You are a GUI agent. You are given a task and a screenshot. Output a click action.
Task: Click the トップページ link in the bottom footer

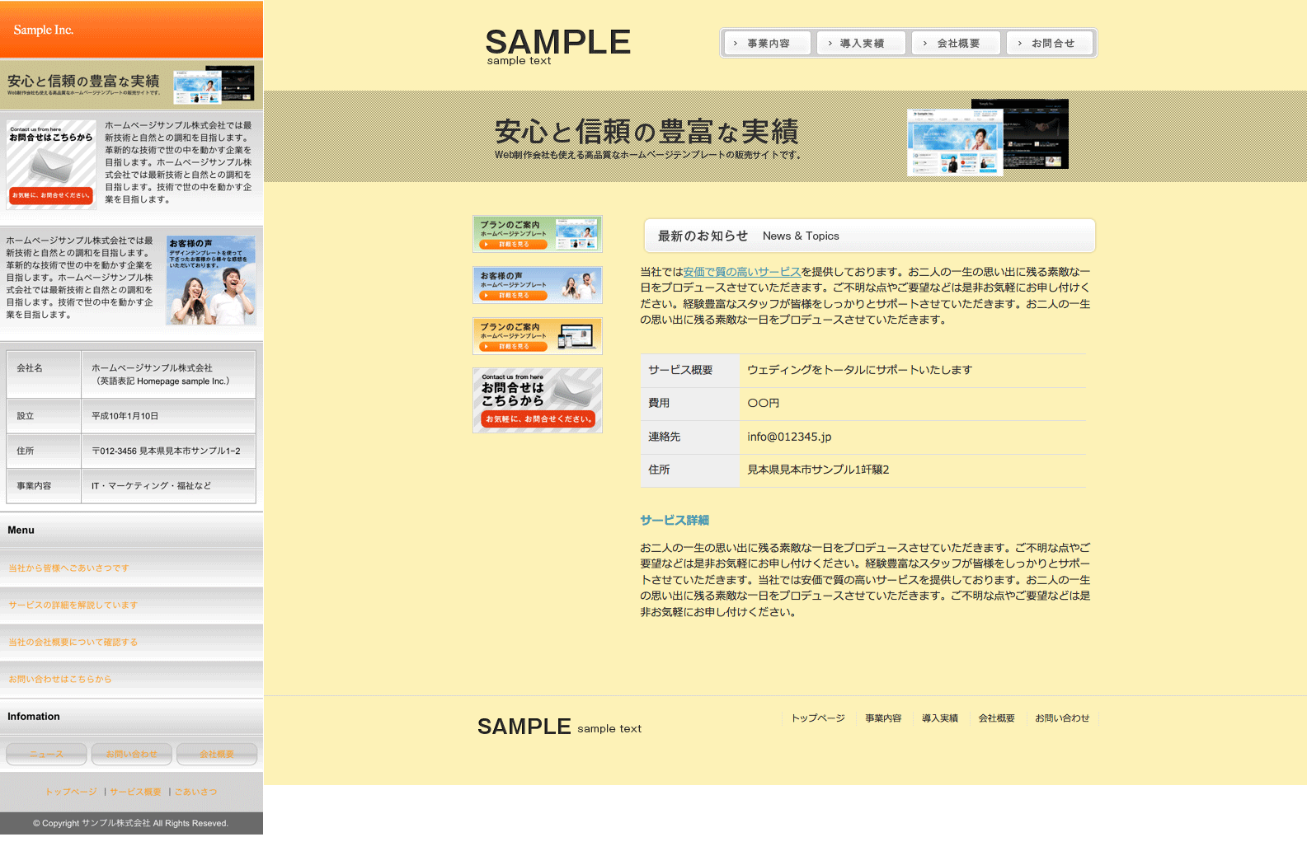click(x=818, y=718)
